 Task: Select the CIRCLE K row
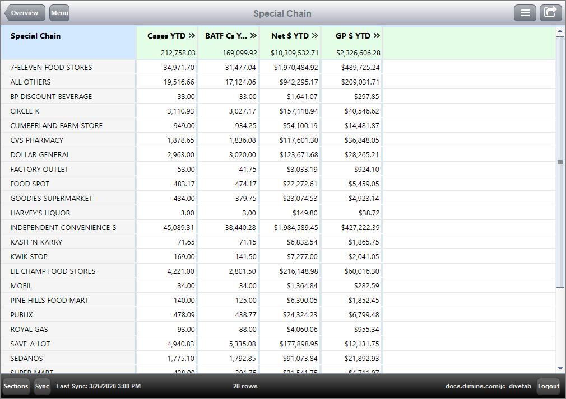click(24, 111)
